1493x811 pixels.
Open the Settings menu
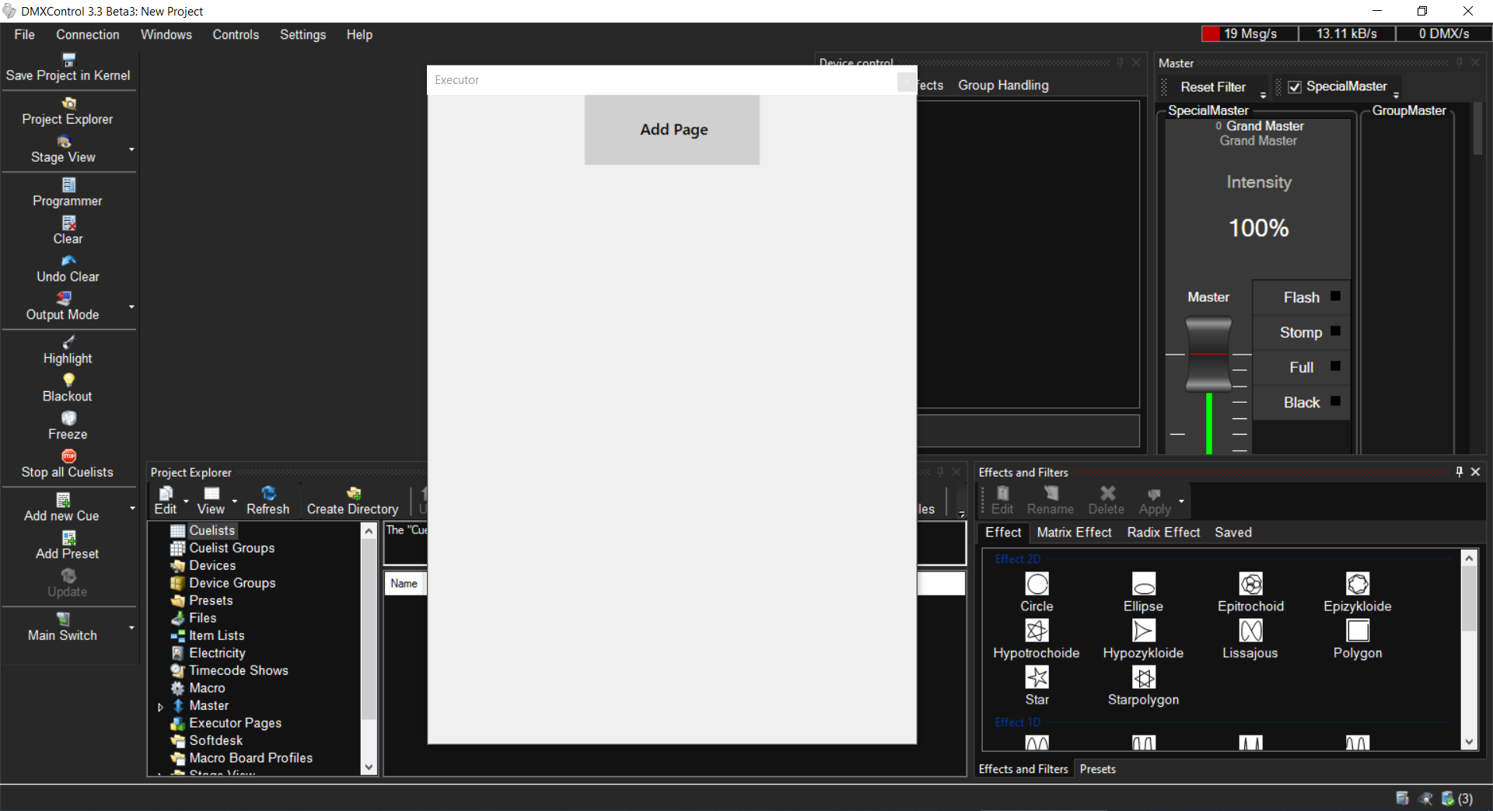pos(302,34)
